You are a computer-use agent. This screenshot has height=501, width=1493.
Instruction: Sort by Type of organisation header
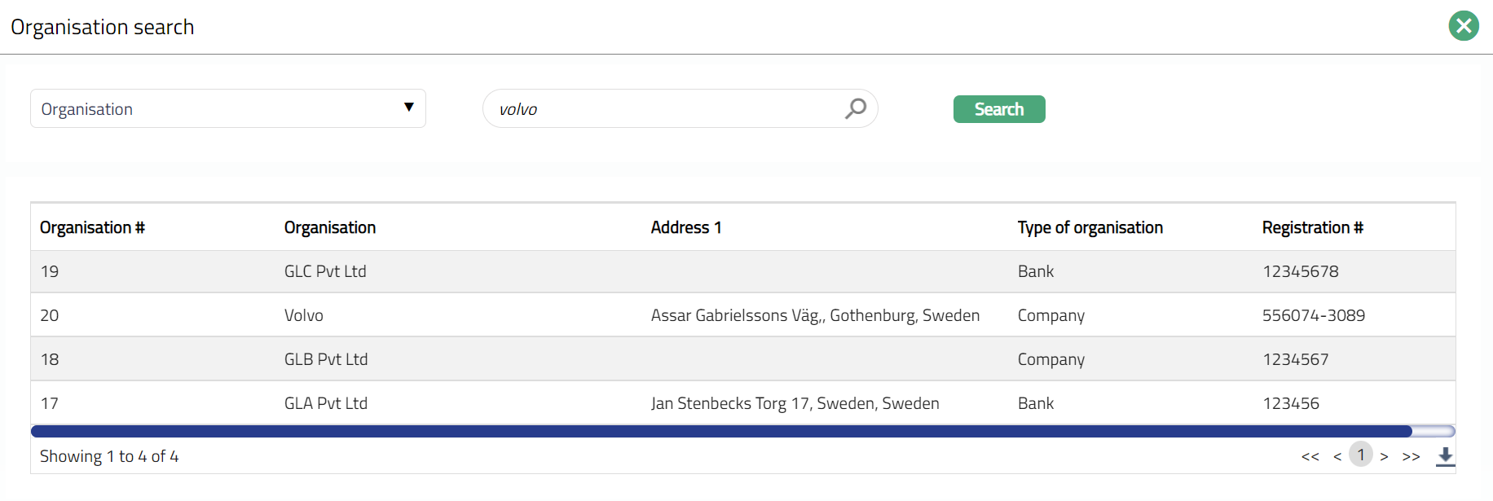[1090, 227]
